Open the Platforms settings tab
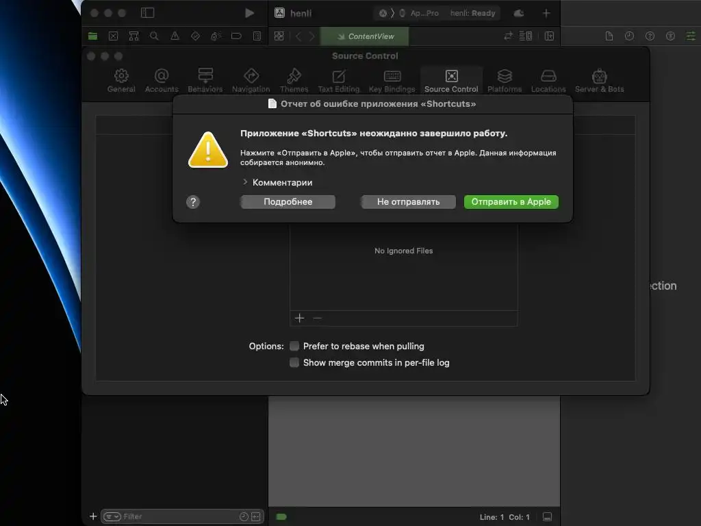Screen dimensions: 701x526 click(x=505, y=81)
